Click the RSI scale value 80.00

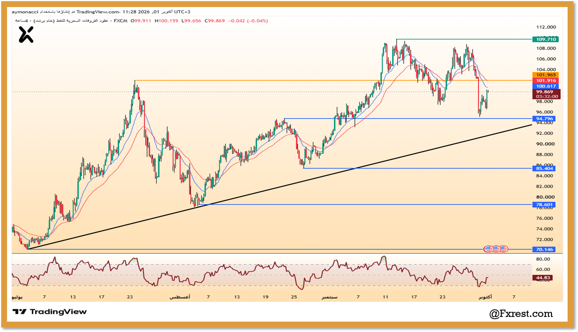pos(543,259)
